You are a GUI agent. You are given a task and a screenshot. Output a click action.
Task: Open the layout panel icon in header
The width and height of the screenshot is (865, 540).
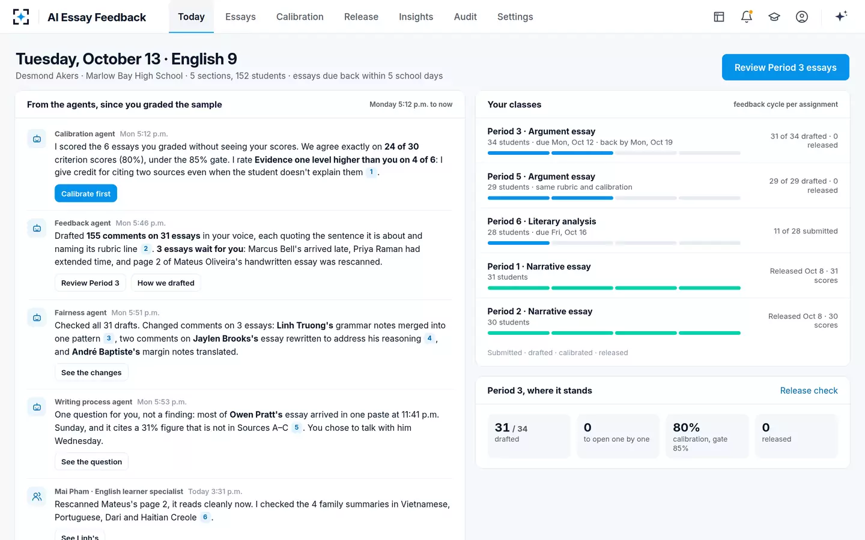719,17
